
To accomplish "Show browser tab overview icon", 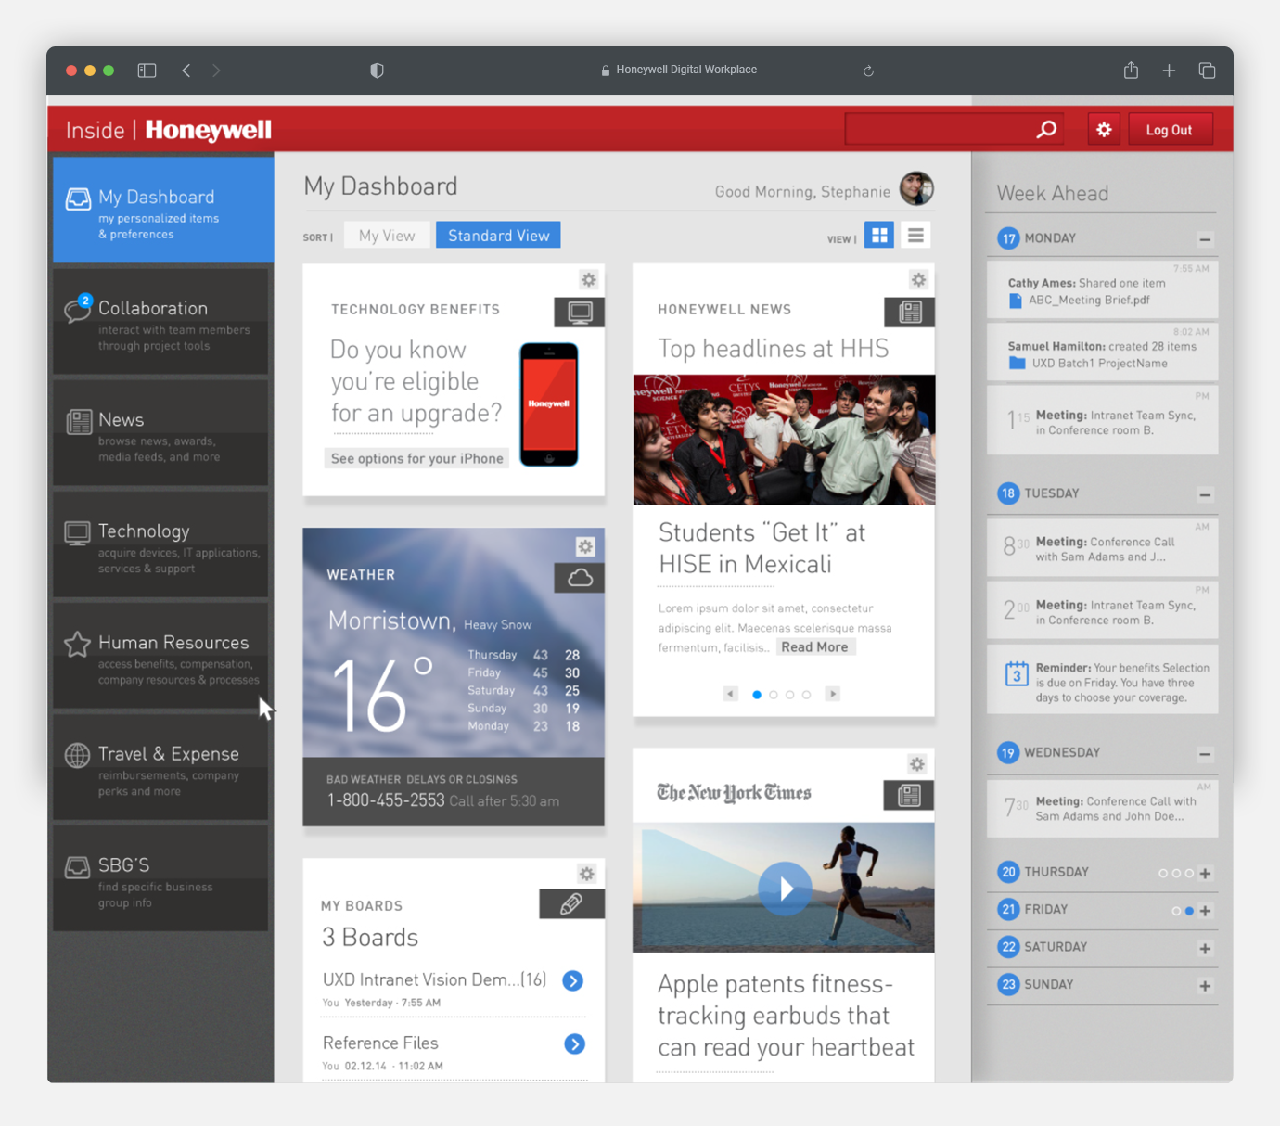I will tap(1207, 70).
